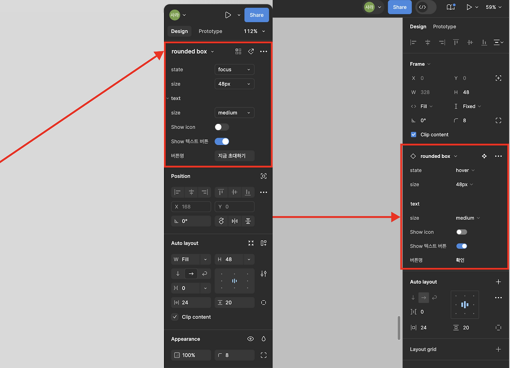The height and width of the screenshot is (368, 510).
Task: Toggle Show 텍스트 버튼 in the focus-state panel
Action: [x=222, y=141]
